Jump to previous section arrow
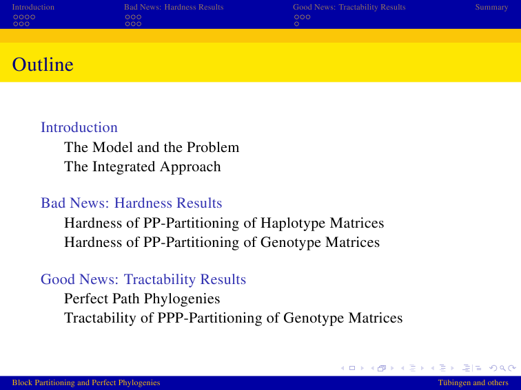 [433, 368]
